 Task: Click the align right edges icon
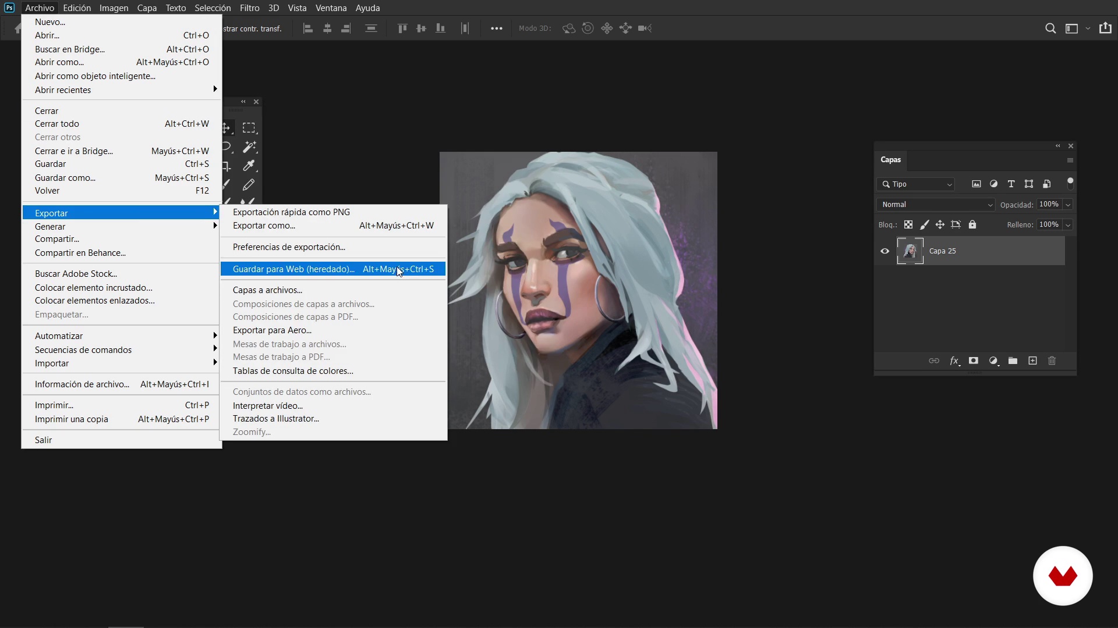pyautogui.click(x=346, y=28)
